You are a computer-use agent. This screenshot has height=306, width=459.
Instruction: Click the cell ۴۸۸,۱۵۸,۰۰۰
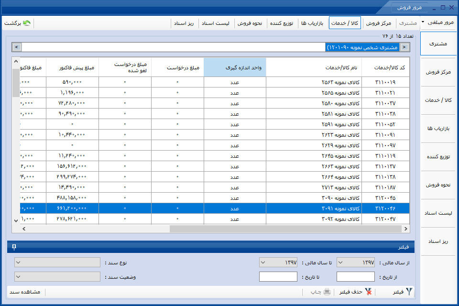72,198
